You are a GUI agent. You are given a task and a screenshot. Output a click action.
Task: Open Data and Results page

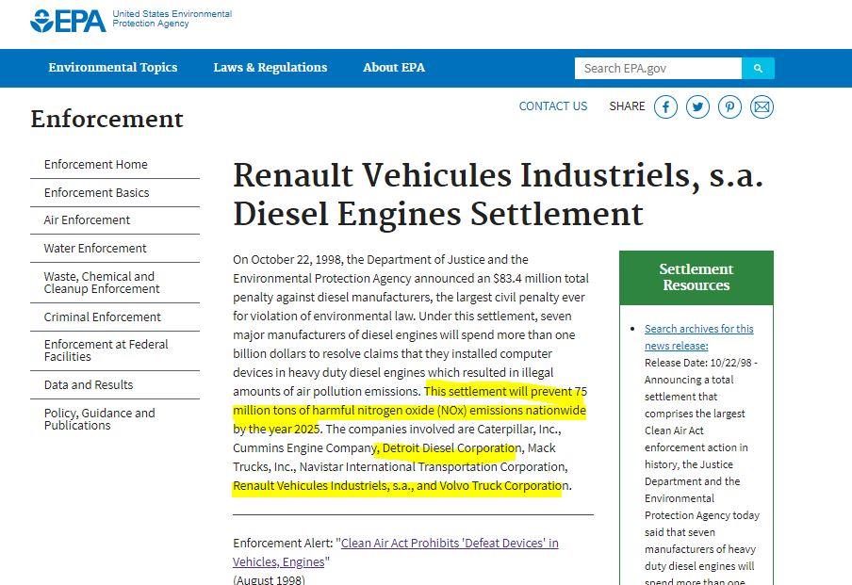89,384
